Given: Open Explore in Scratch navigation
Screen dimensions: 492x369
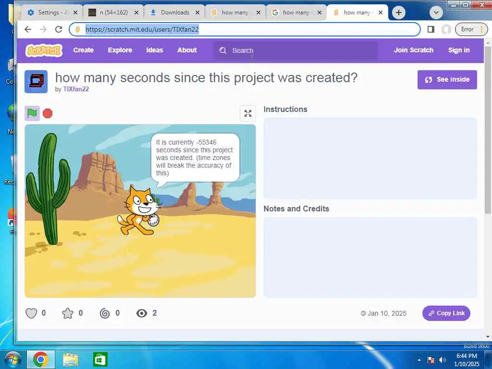Looking at the screenshot, I should [x=120, y=50].
